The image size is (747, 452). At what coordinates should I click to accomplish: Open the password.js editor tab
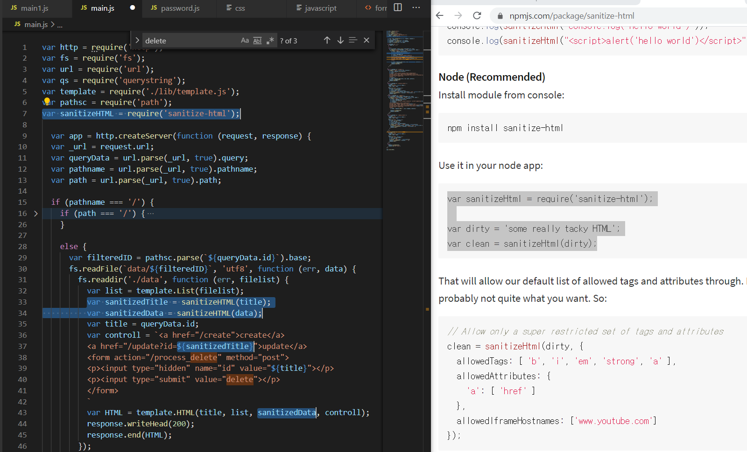[x=180, y=8]
